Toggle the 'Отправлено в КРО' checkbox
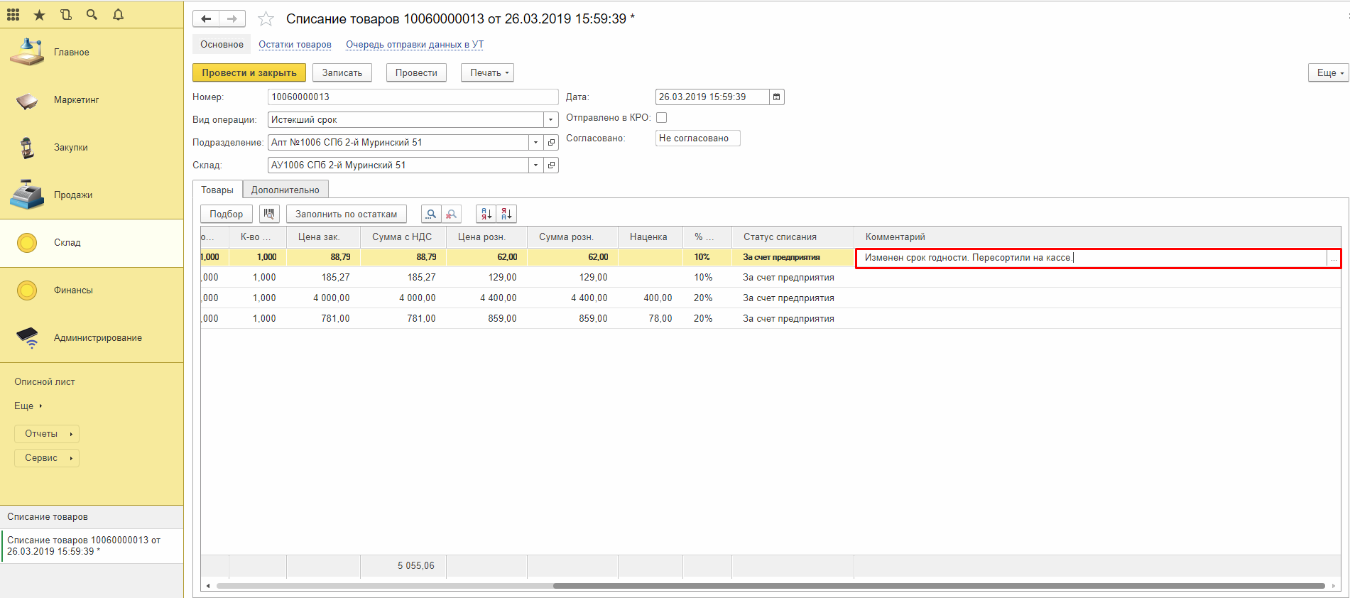Screen dimensions: 1350x598 (x=661, y=118)
